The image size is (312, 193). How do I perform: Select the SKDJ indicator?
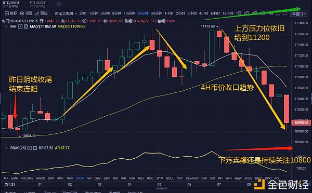[x=249, y=178]
